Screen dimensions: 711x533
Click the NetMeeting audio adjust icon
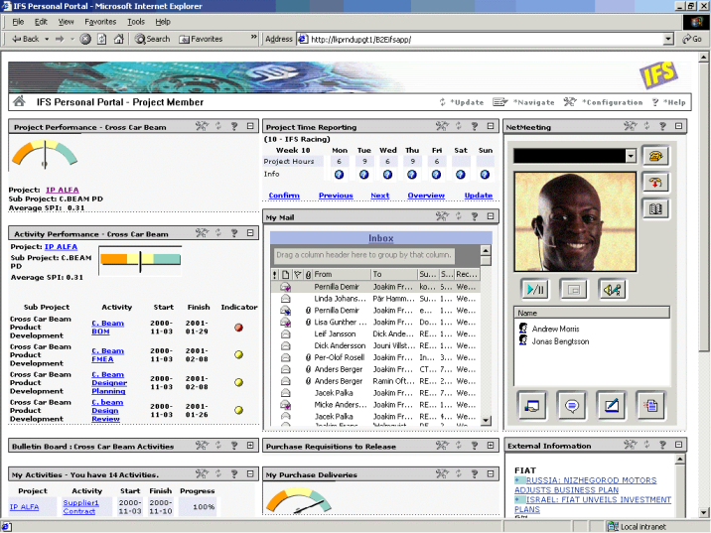pos(612,289)
